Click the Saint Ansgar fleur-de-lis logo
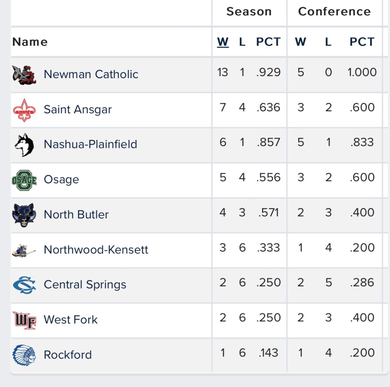This screenshot has width=390, height=387. 24,110
